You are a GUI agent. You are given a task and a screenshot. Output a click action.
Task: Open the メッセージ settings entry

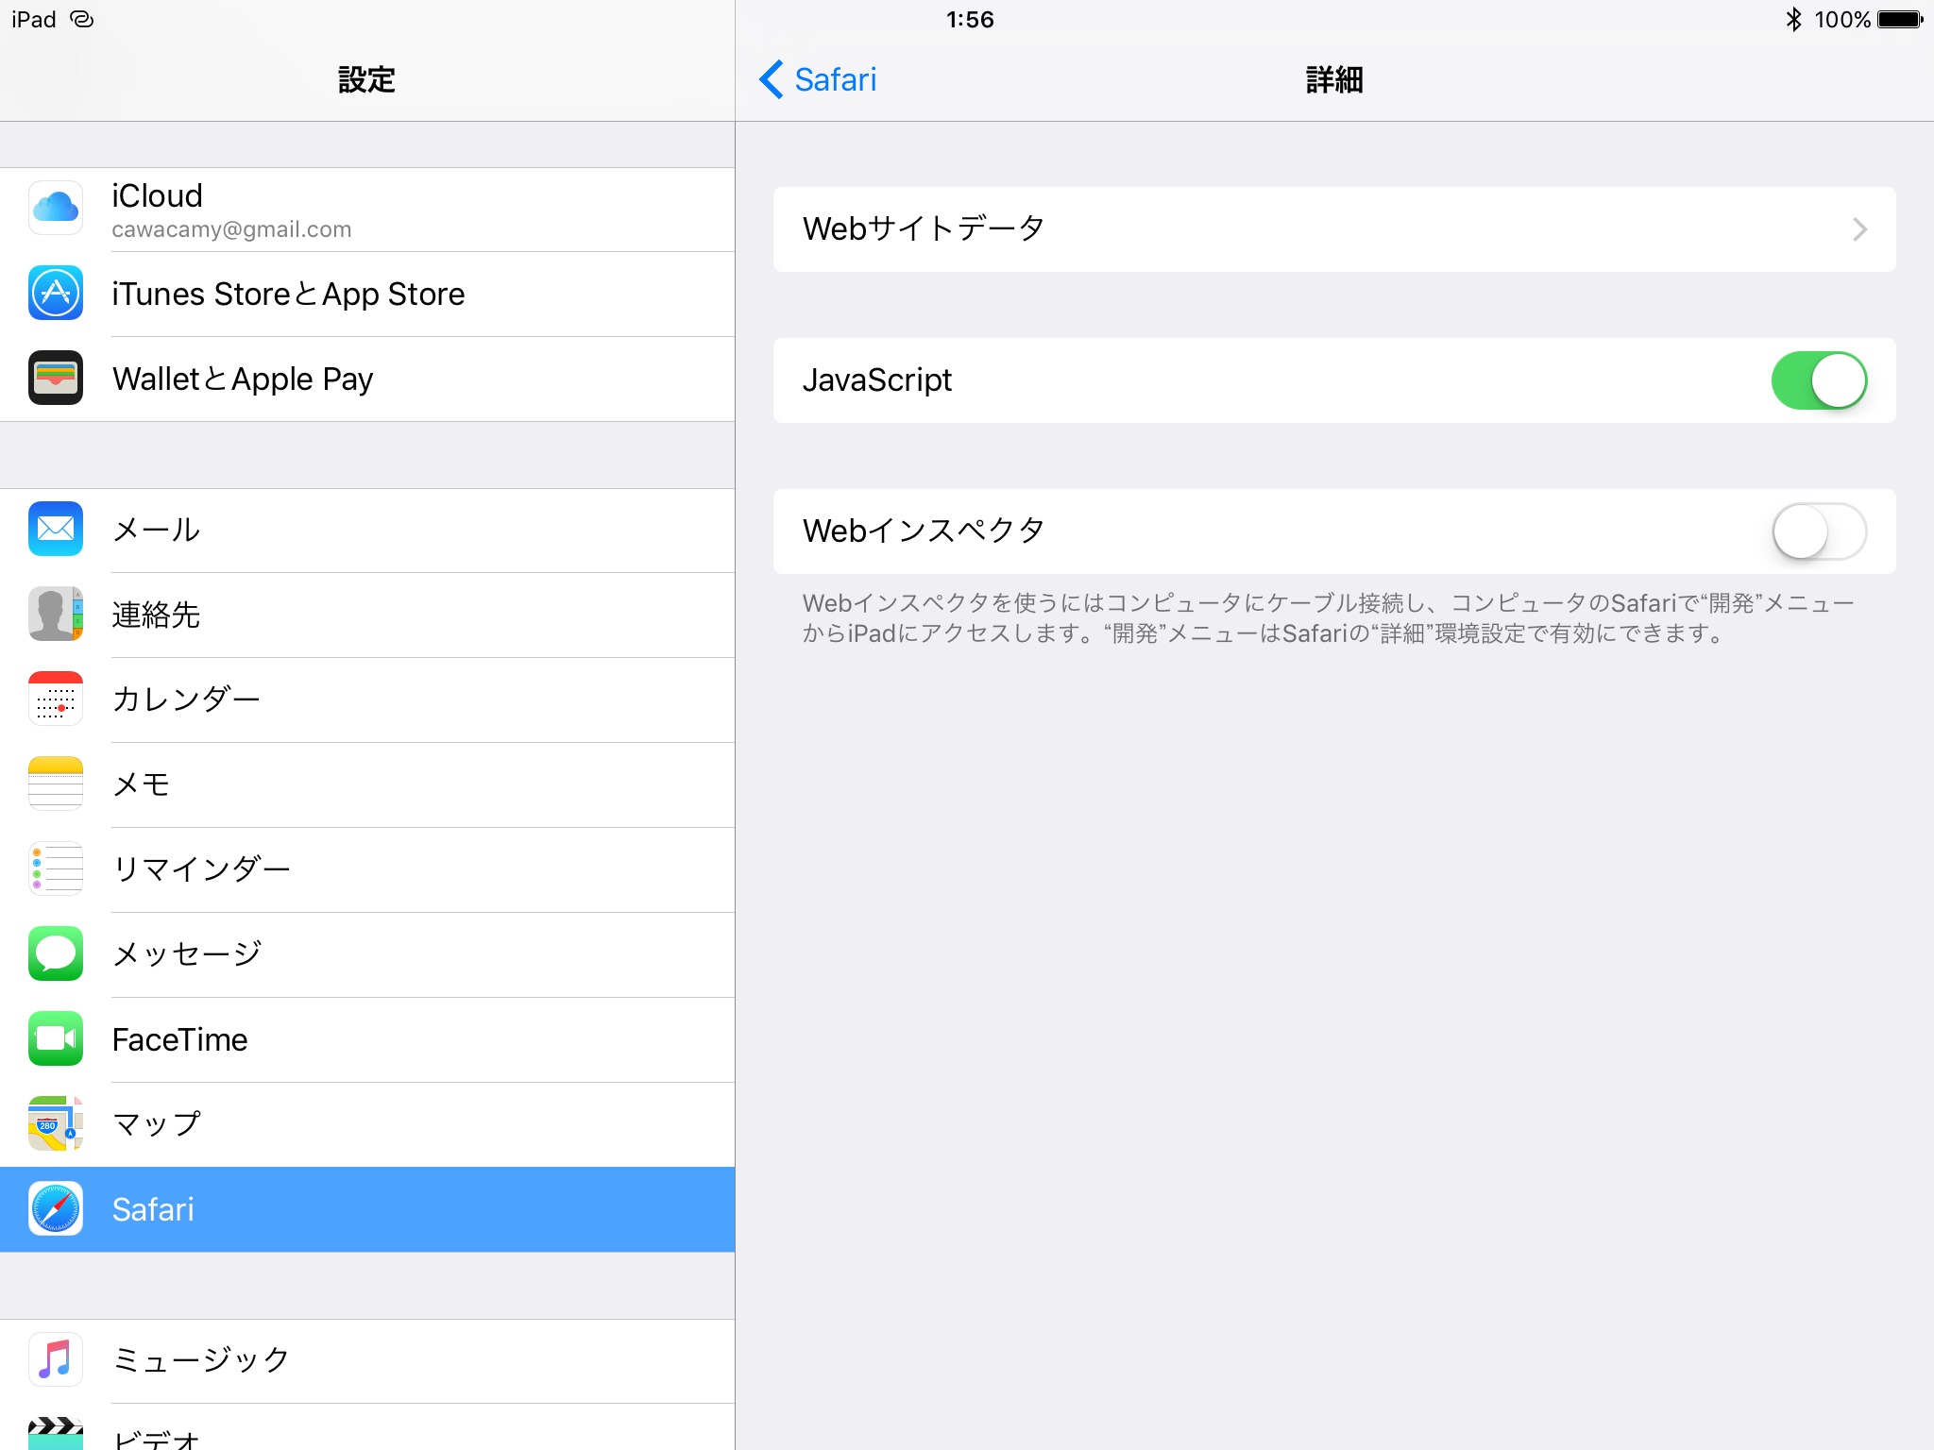pos(187,954)
